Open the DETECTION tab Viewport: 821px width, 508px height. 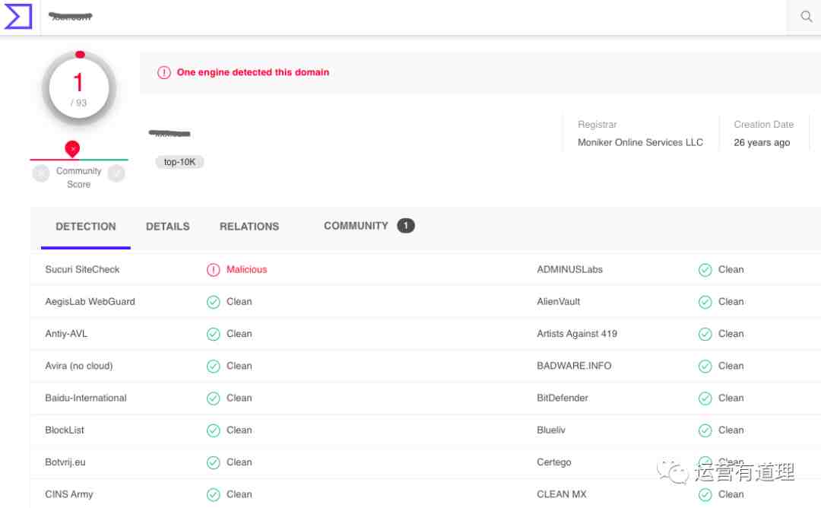(86, 227)
